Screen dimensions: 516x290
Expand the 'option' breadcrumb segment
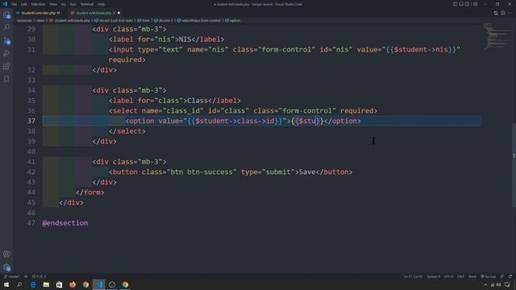pos(233,20)
